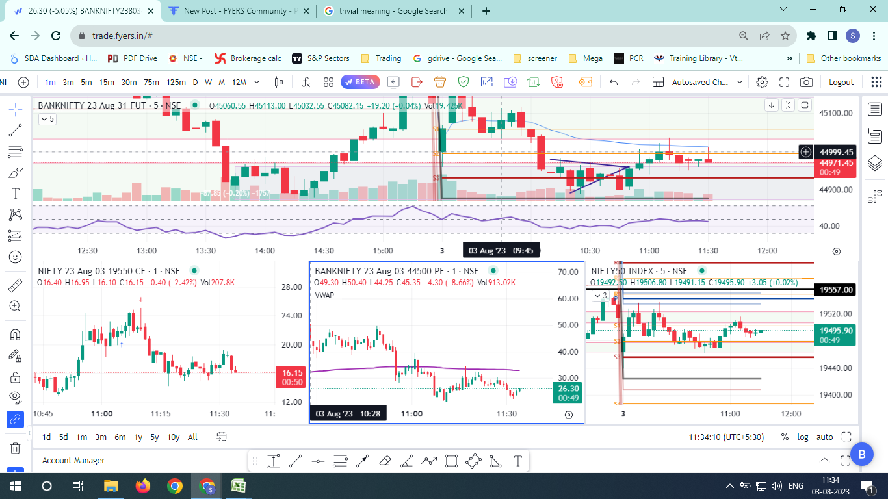The image size is (888, 499).
Task: Select the 5d date range
Action: (x=64, y=437)
